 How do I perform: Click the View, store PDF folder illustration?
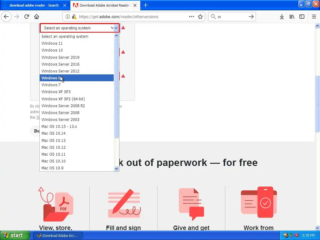coord(56,204)
